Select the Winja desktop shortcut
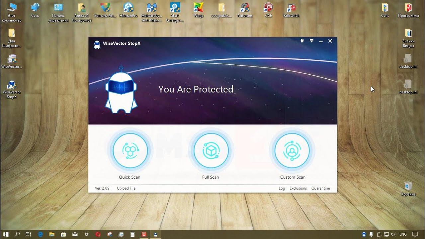 198,10
